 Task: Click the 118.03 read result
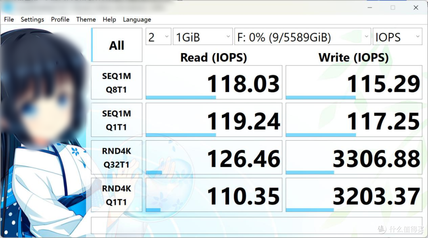[x=214, y=82]
